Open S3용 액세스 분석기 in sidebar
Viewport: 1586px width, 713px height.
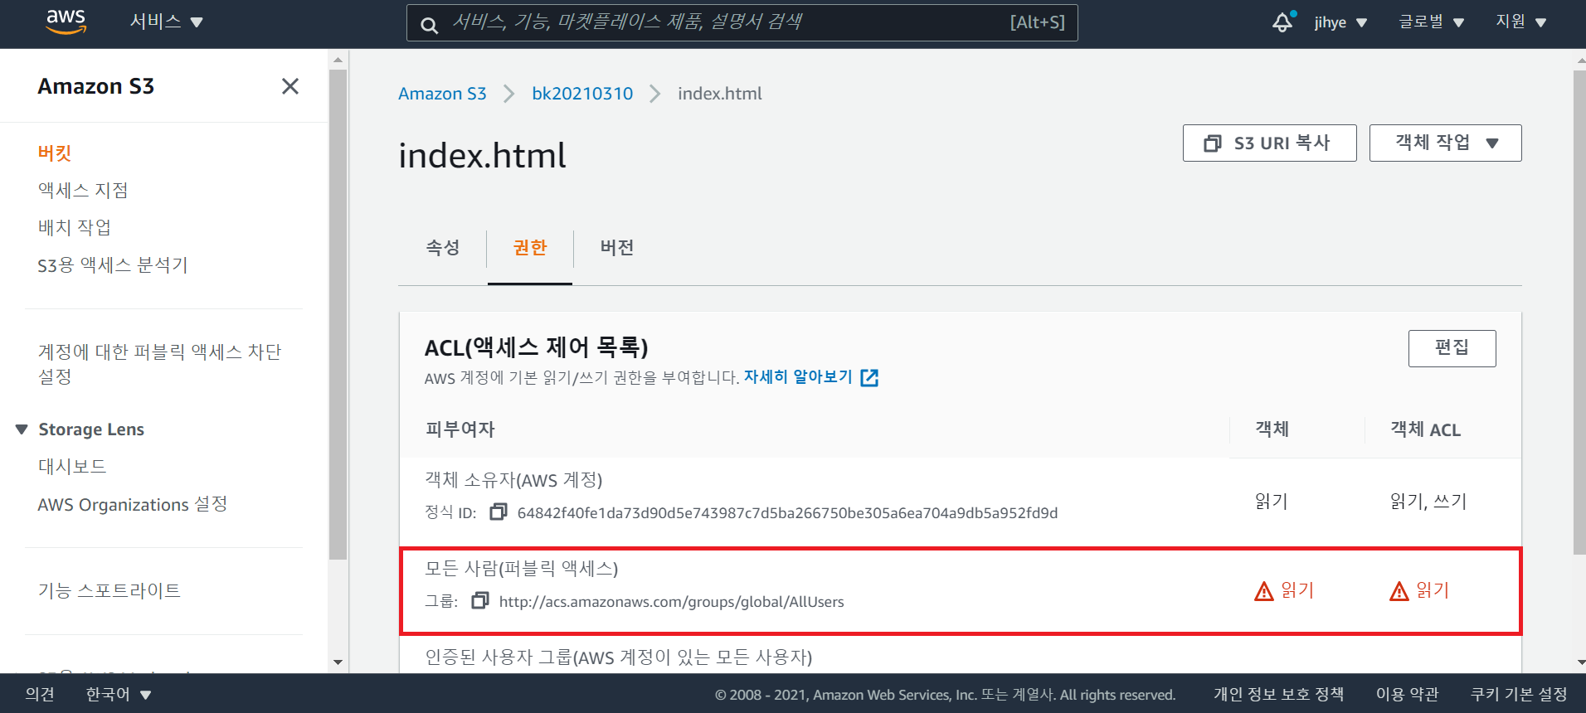tap(113, 265)
